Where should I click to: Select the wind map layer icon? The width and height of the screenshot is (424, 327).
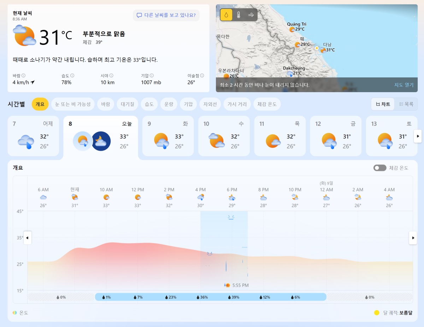coord(251,15)
